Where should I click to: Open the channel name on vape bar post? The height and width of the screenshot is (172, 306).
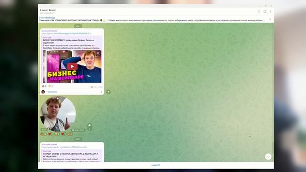click(49, 31)
